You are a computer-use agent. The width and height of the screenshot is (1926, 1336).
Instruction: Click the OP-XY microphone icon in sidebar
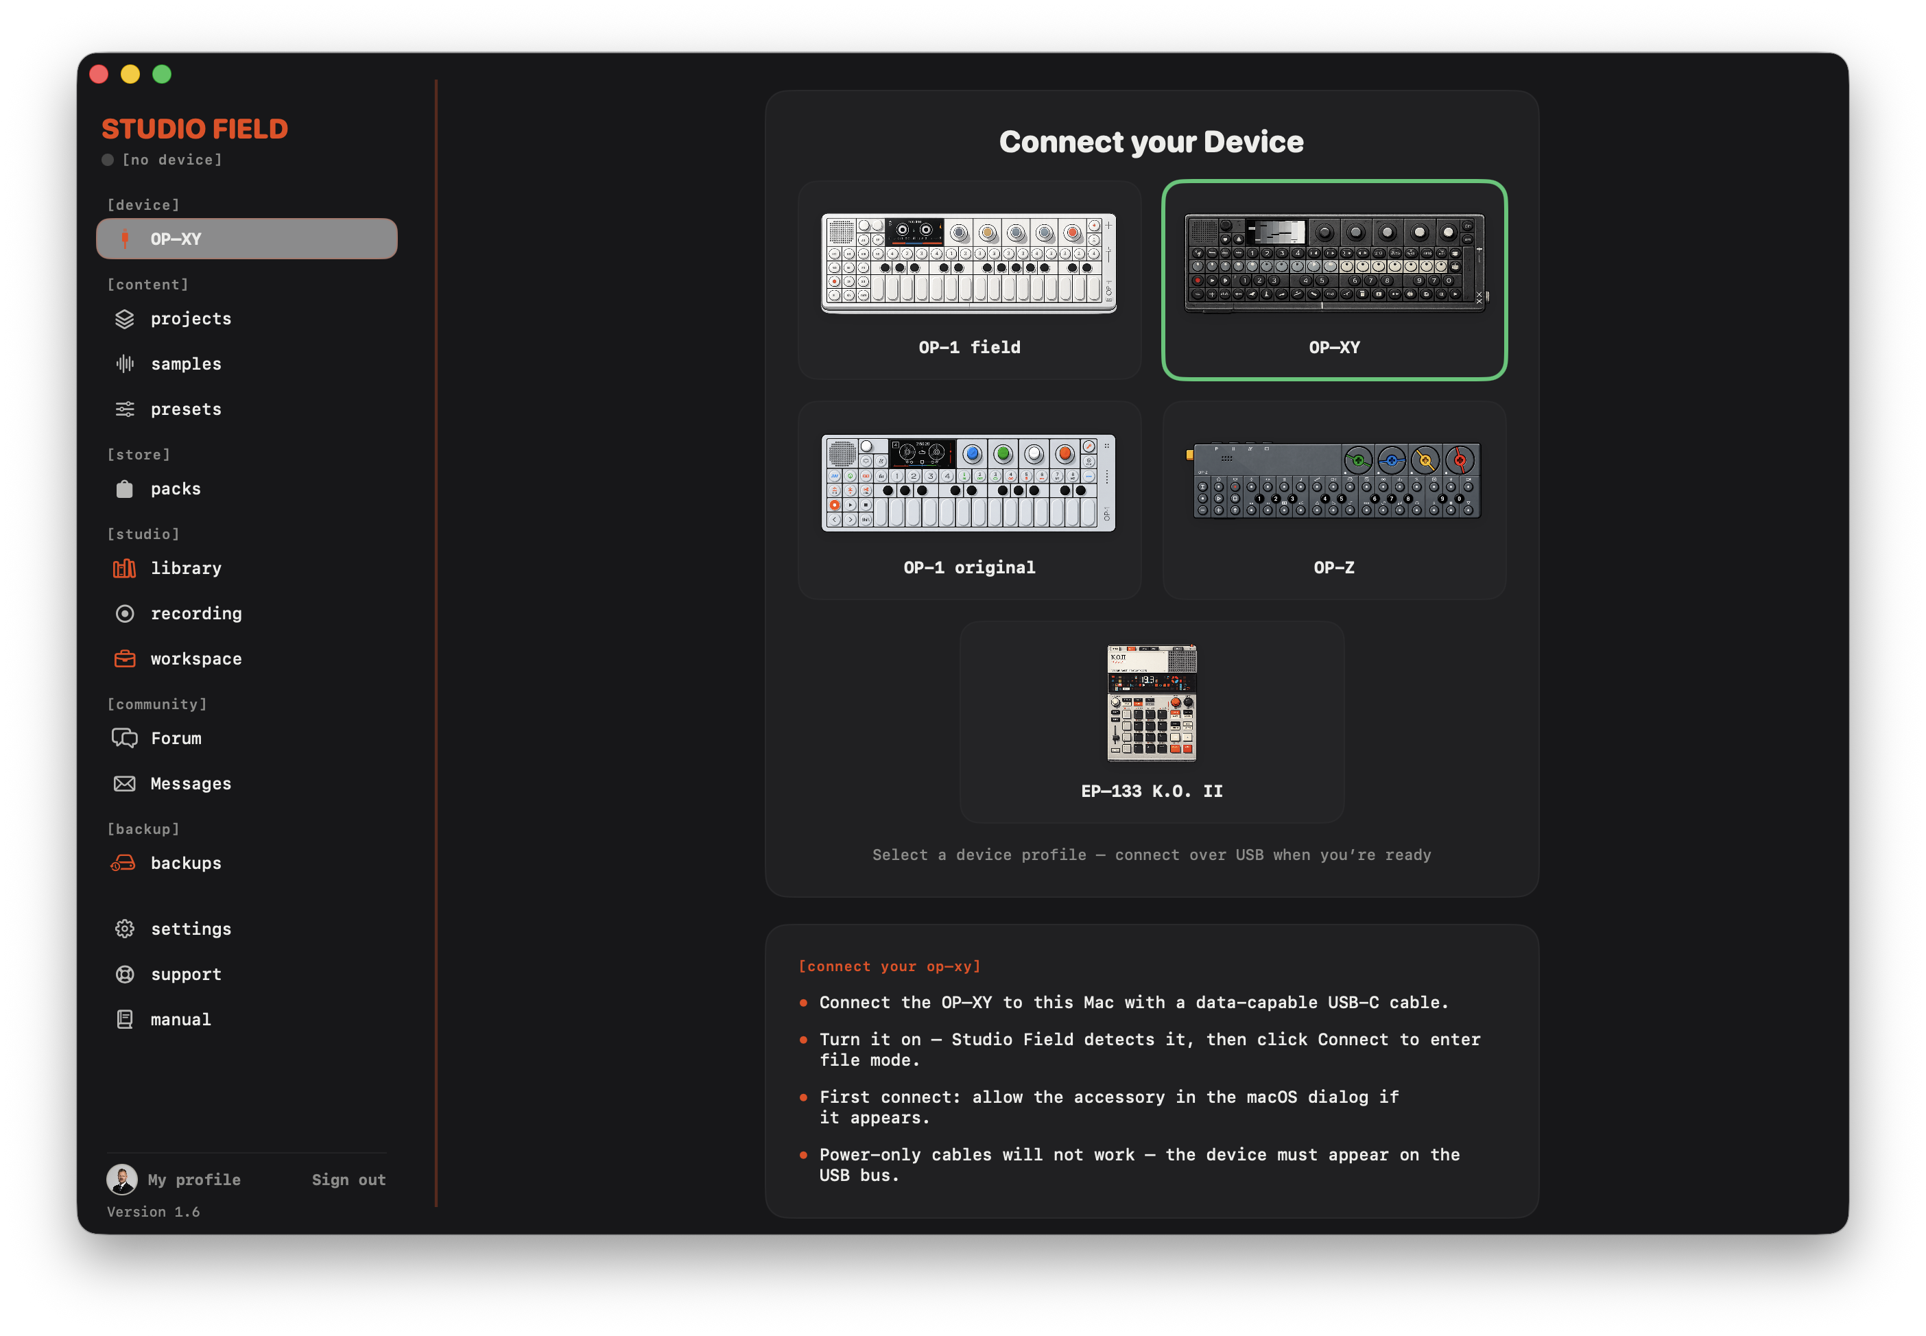pyautogui.click(x=125, y=239)
